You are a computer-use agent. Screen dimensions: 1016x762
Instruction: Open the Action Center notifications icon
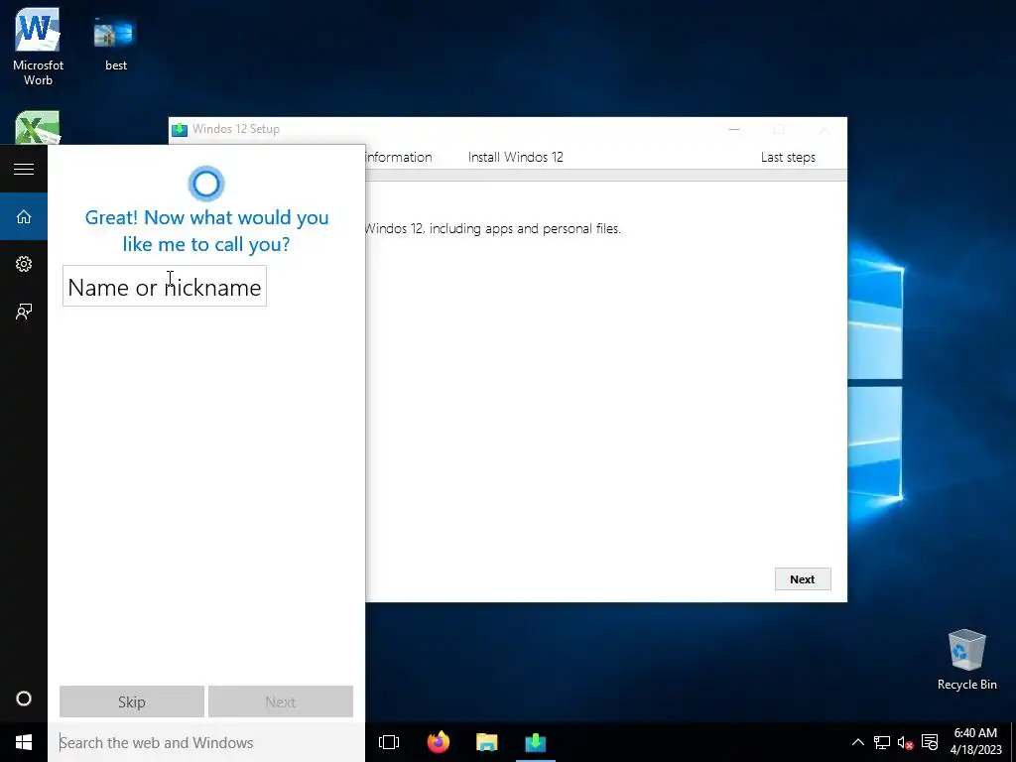pos(930,742)
